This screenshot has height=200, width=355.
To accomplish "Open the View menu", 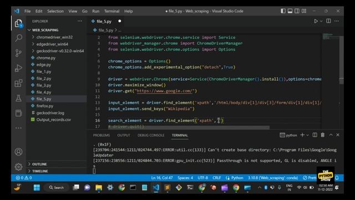I will click(73, 11).
